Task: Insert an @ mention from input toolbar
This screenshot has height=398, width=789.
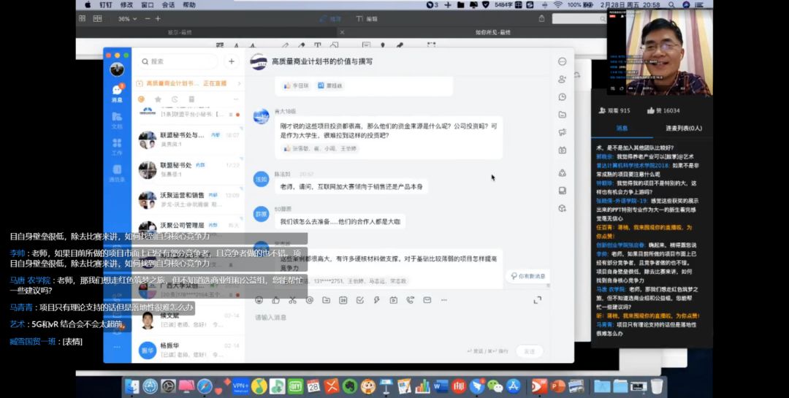Action: coord(310,300)
